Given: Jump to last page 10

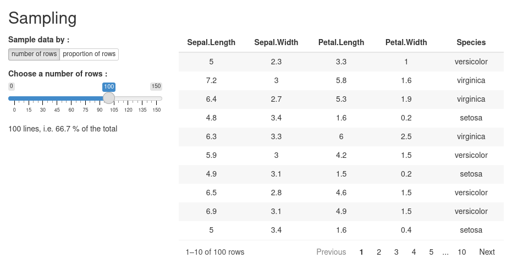Looking at the screenshot, I should 461,252.
